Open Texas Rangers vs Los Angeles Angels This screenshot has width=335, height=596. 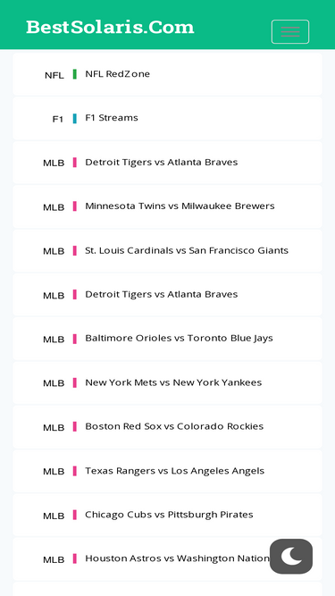pyautogui.click(x=168, y=471)
